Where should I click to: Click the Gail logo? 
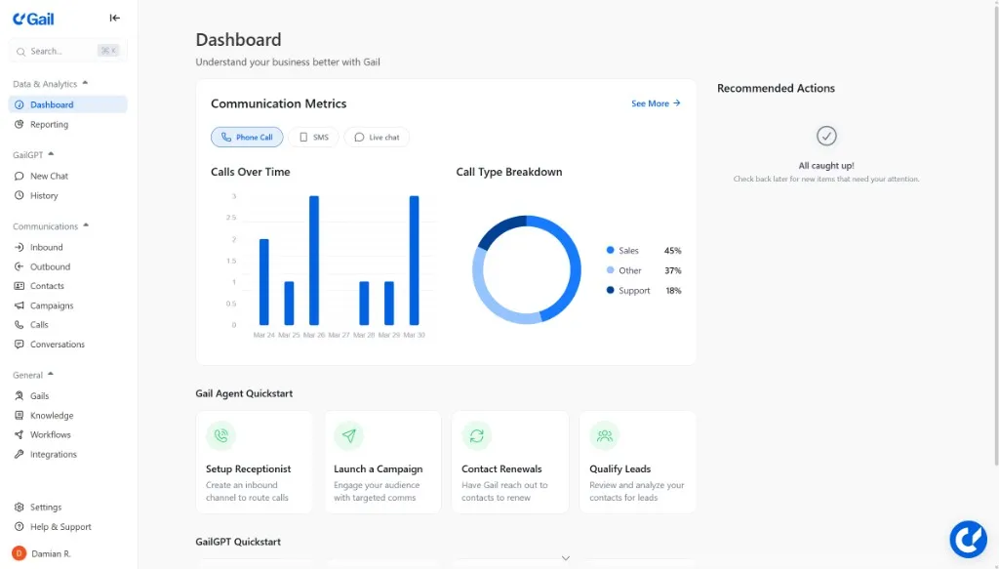tap(33, 19)
